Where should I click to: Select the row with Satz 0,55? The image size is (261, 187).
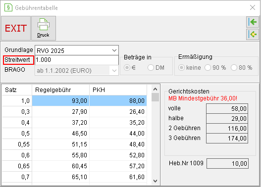point(74,144)
